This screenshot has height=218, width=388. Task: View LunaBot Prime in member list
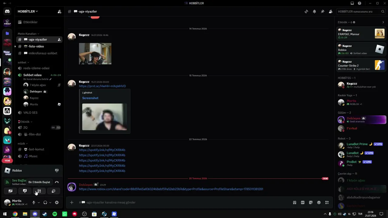[361, 146]
